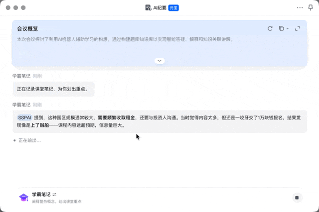Viewport: 319px width, 212px height.
Task: Click the description 阐释复杂概念，划出课堂重点
Action: [x=57, y=202]
